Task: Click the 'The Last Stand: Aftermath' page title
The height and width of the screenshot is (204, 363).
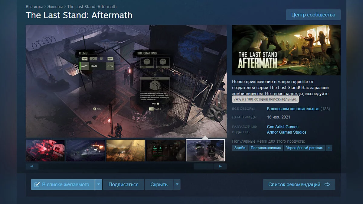Action: 79,15
